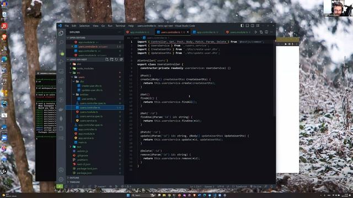353x198 pixels.
Task: Toggle Secondary Side Bar layout button
Action: (253, 26)
